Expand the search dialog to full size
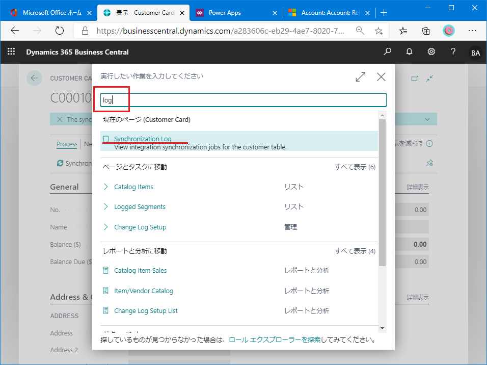Screen dimensions: 487x365 tap(361, 77)
